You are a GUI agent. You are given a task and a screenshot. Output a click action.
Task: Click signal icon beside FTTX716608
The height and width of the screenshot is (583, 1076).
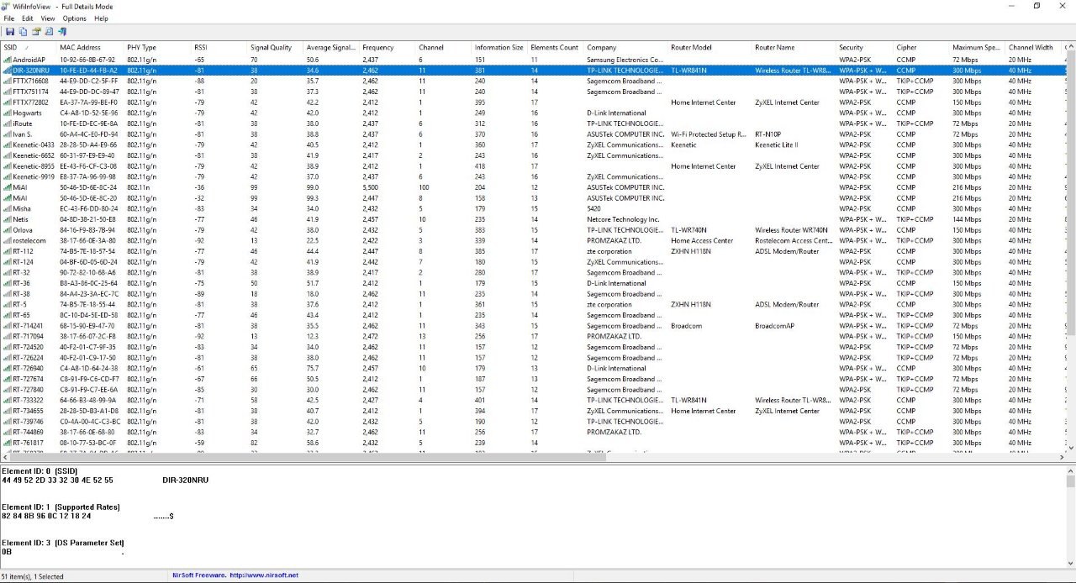[7, 81]
